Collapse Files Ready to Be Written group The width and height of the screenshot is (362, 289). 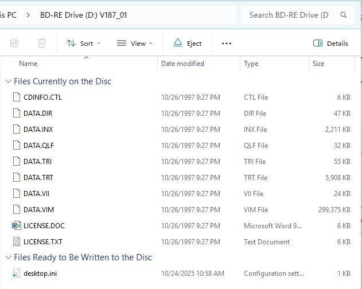8,257
